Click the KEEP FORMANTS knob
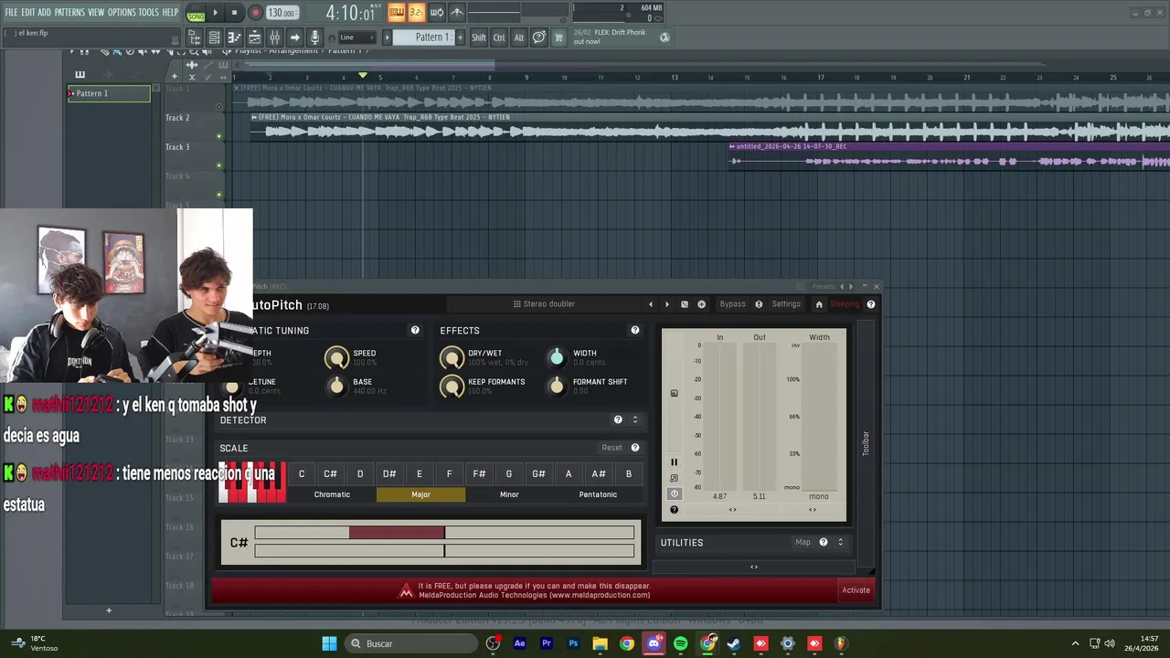The image size is (1170, 658). [452, 387]
